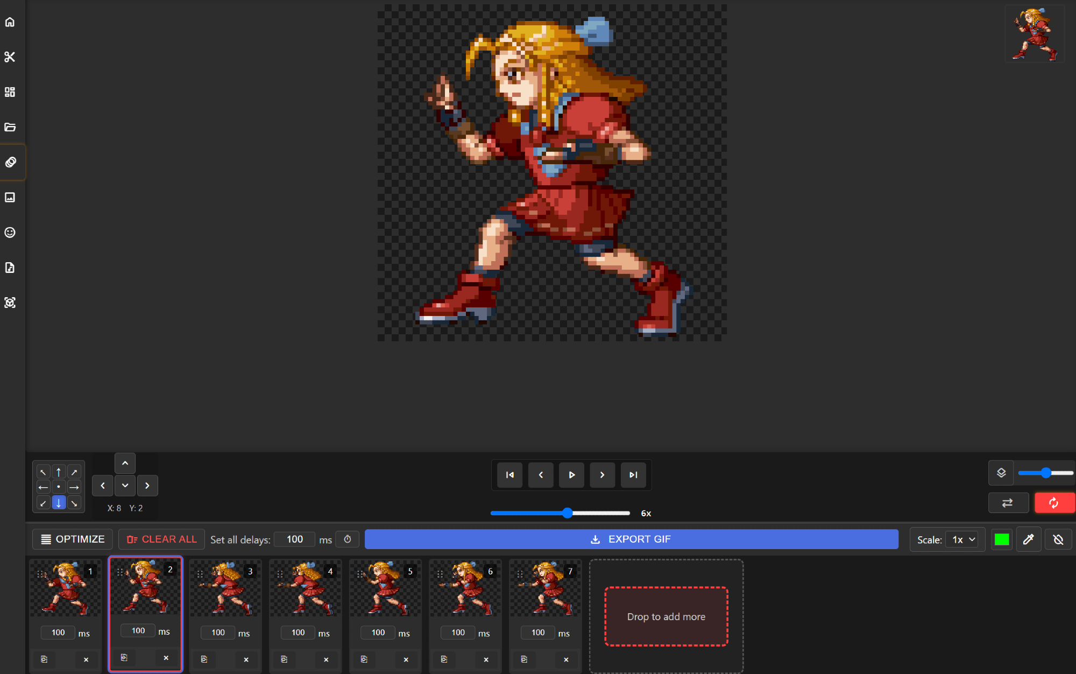Open the scissors cut tool in sidebar

tap(10, 57)
